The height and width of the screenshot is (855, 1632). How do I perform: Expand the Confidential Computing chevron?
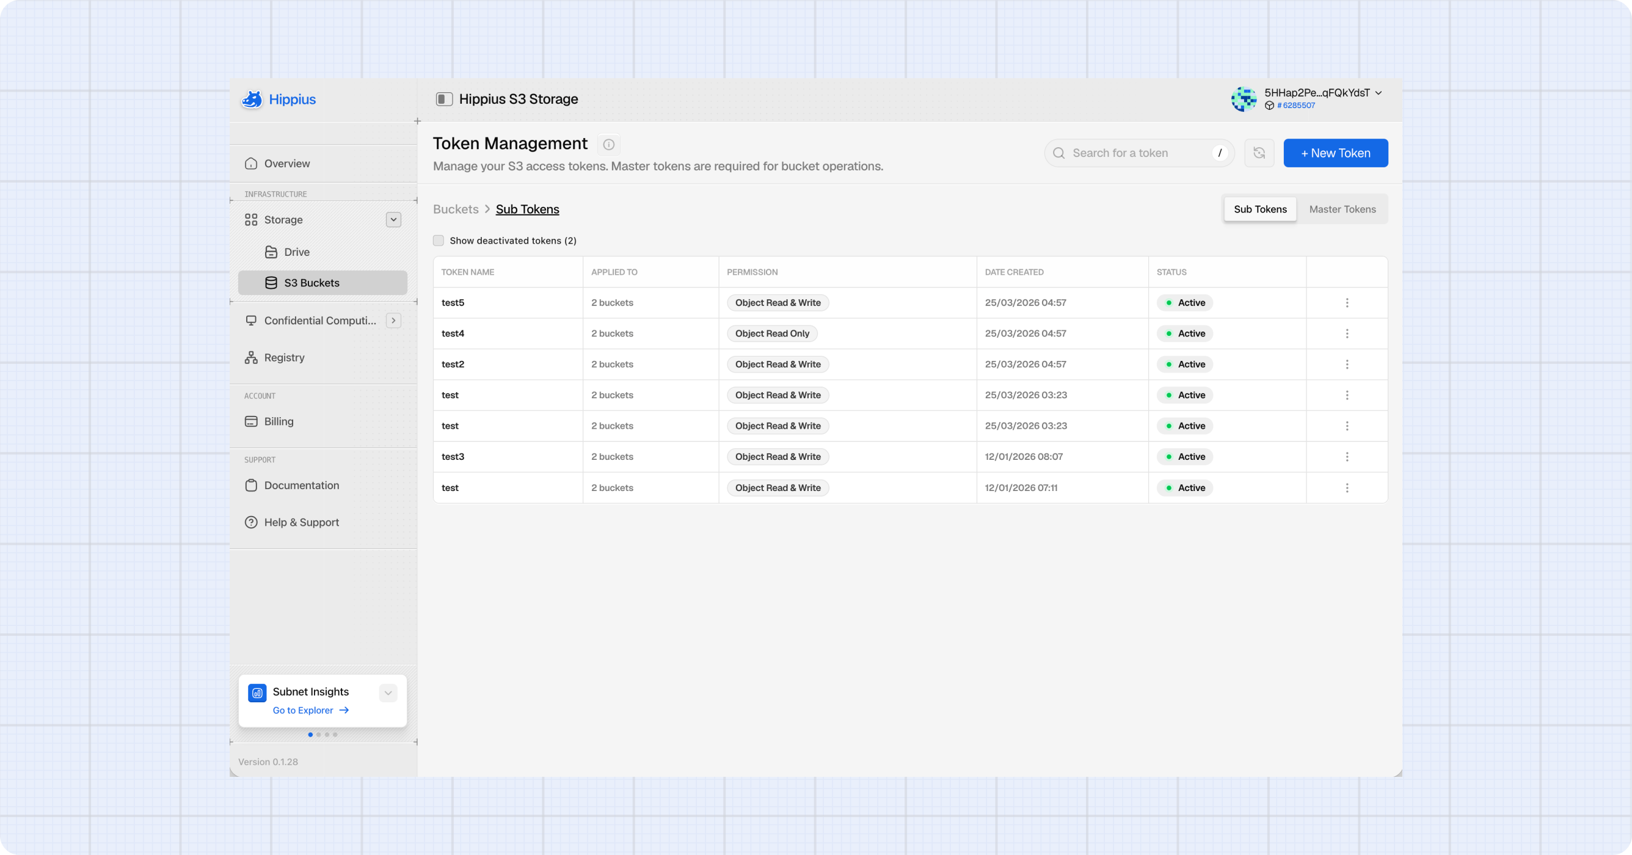coord(393,321)
